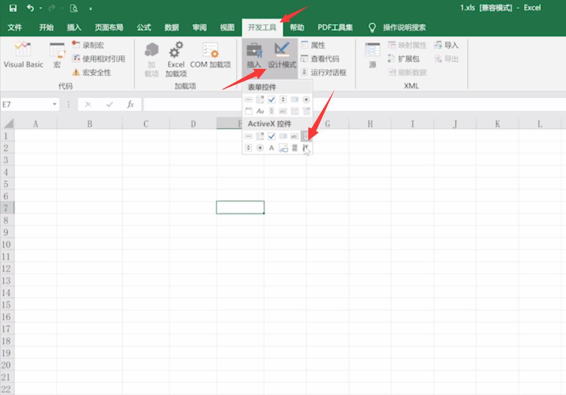Insert an ActiveX Command Button
Screen dimensions: 566x395
pos(248,136)
